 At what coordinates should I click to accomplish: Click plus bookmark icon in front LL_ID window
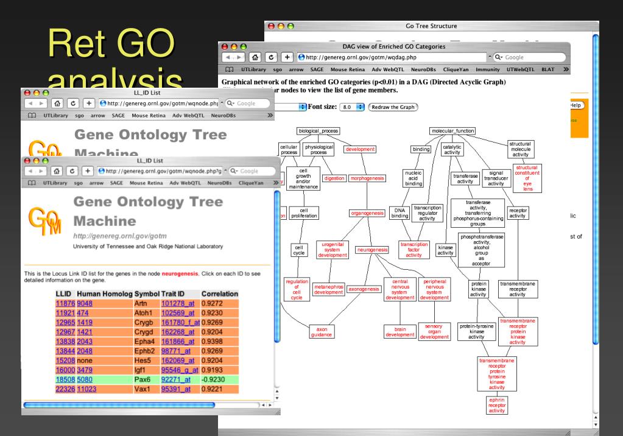coord(88,171)
